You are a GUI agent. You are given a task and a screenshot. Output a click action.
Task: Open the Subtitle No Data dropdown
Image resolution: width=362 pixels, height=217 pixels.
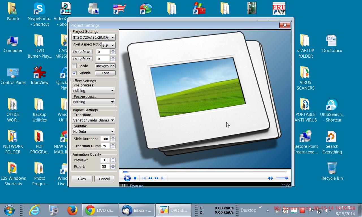[x=94, y=131]
